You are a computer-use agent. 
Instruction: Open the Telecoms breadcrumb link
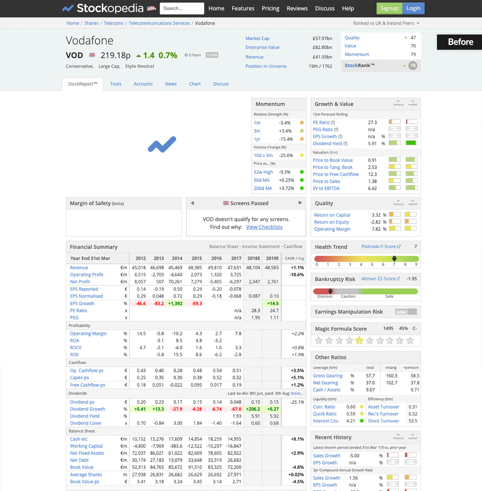(x=113, y=23)
